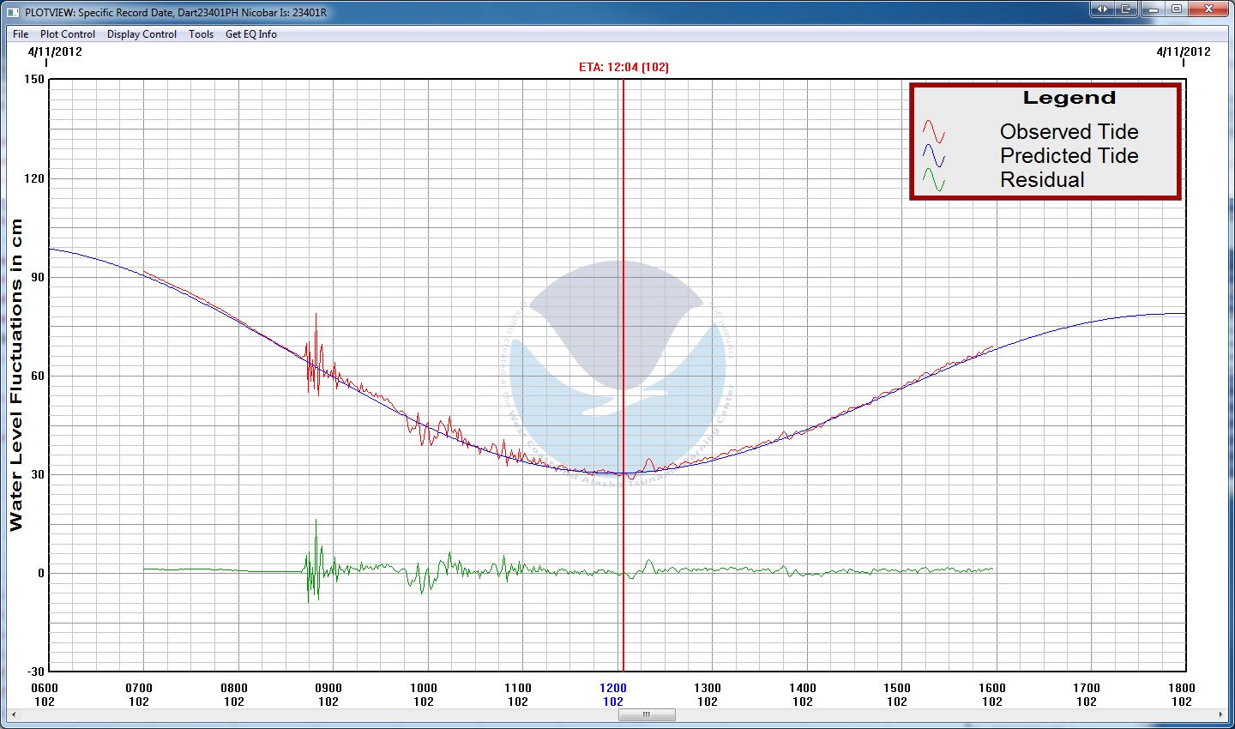This screenshot has width=1235, height=729.
Task: Click the horizontal scrollbar right arrow
Action: pyautogui.click(x=1220, y=714)
